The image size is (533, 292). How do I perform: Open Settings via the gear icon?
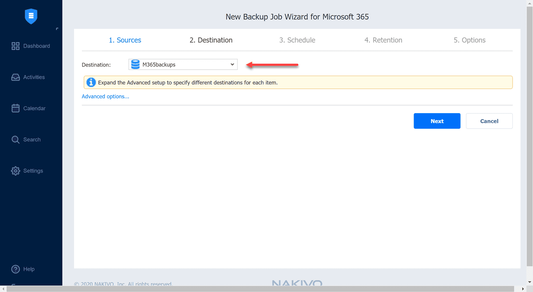[15, 170]
